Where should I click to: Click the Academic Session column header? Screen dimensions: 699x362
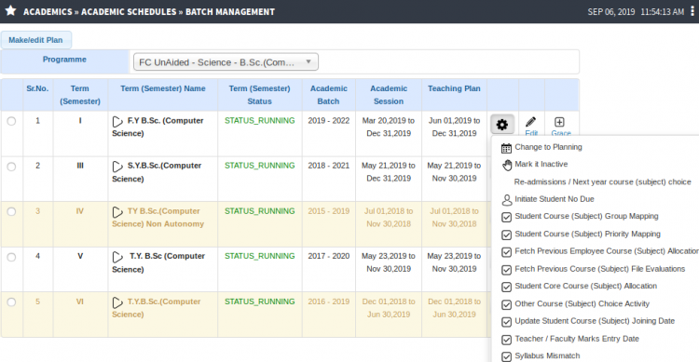tap(389, 95)
